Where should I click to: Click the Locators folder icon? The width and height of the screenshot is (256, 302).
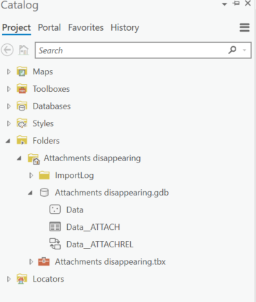22,279
